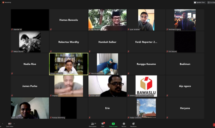Click the Nadia Riso participant tile

30,64
